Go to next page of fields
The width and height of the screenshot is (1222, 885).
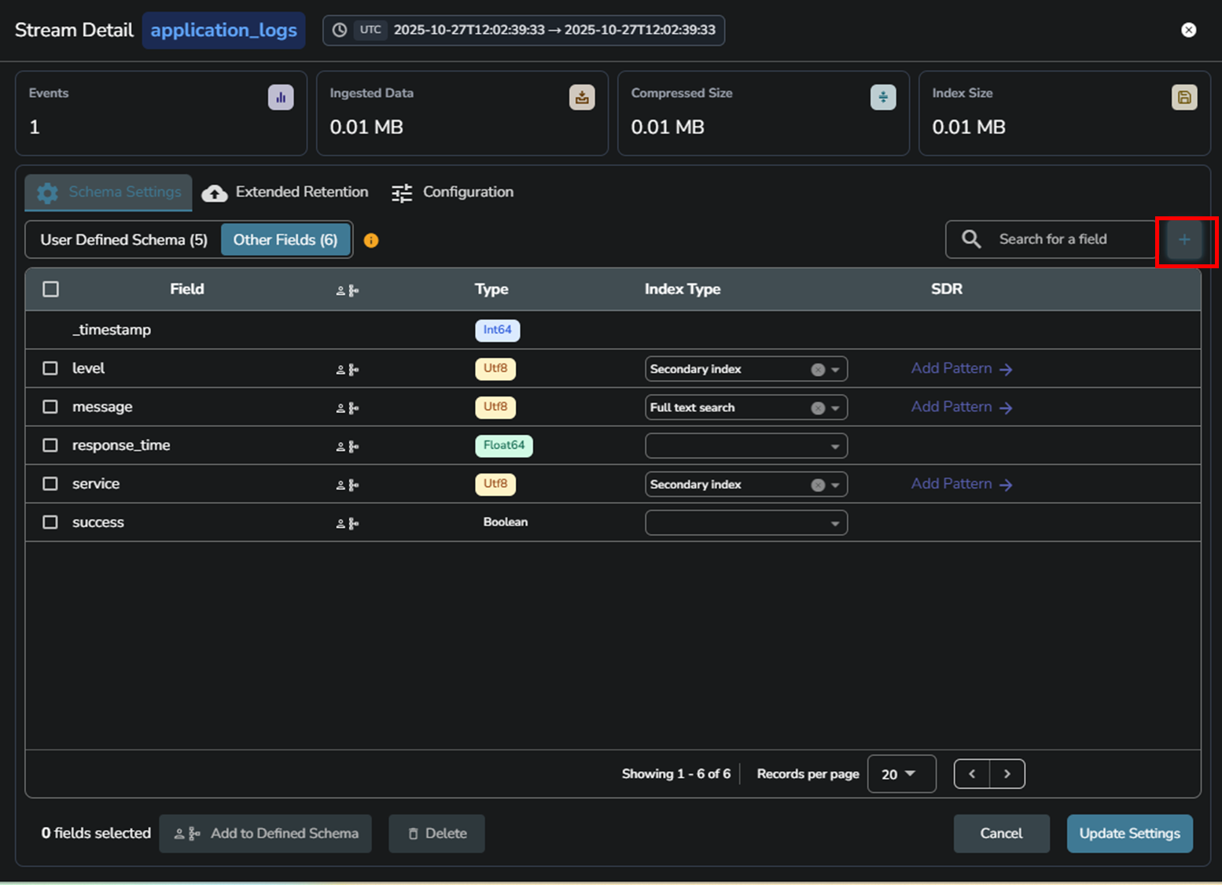pos(1007,774)
